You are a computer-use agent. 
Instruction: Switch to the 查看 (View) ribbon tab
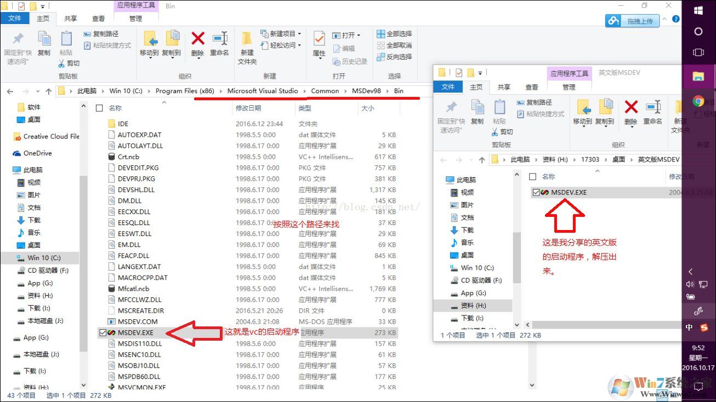[98, 18]
